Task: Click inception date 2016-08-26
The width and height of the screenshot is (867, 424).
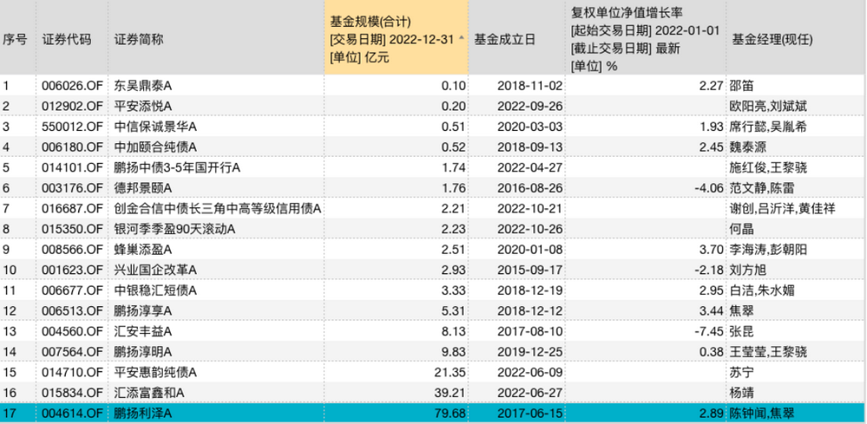Action: [x=530, y=188]
